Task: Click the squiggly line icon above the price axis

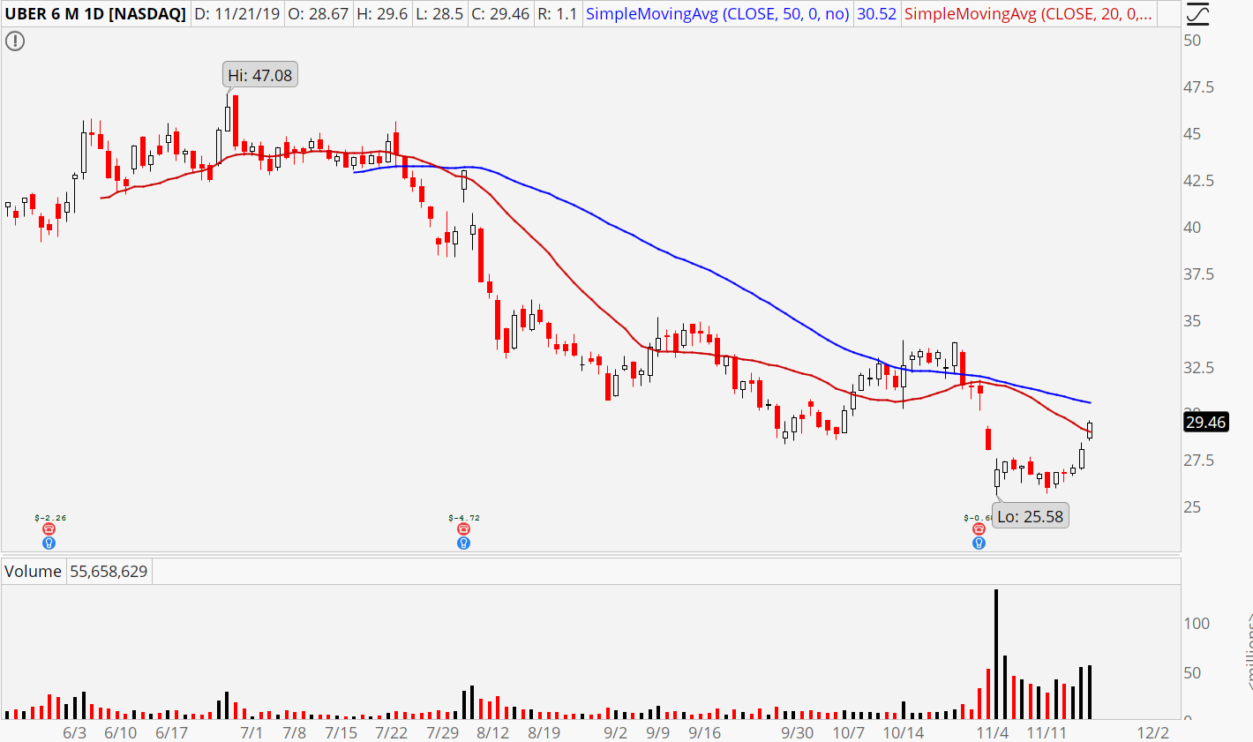Action: coord(1197,14)
